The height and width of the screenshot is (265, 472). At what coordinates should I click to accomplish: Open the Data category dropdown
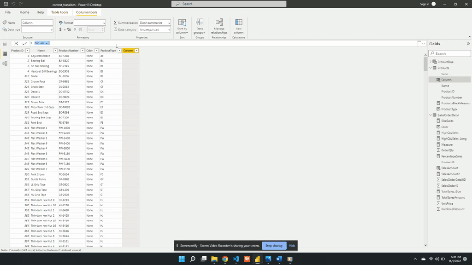(x=155, y=29)
